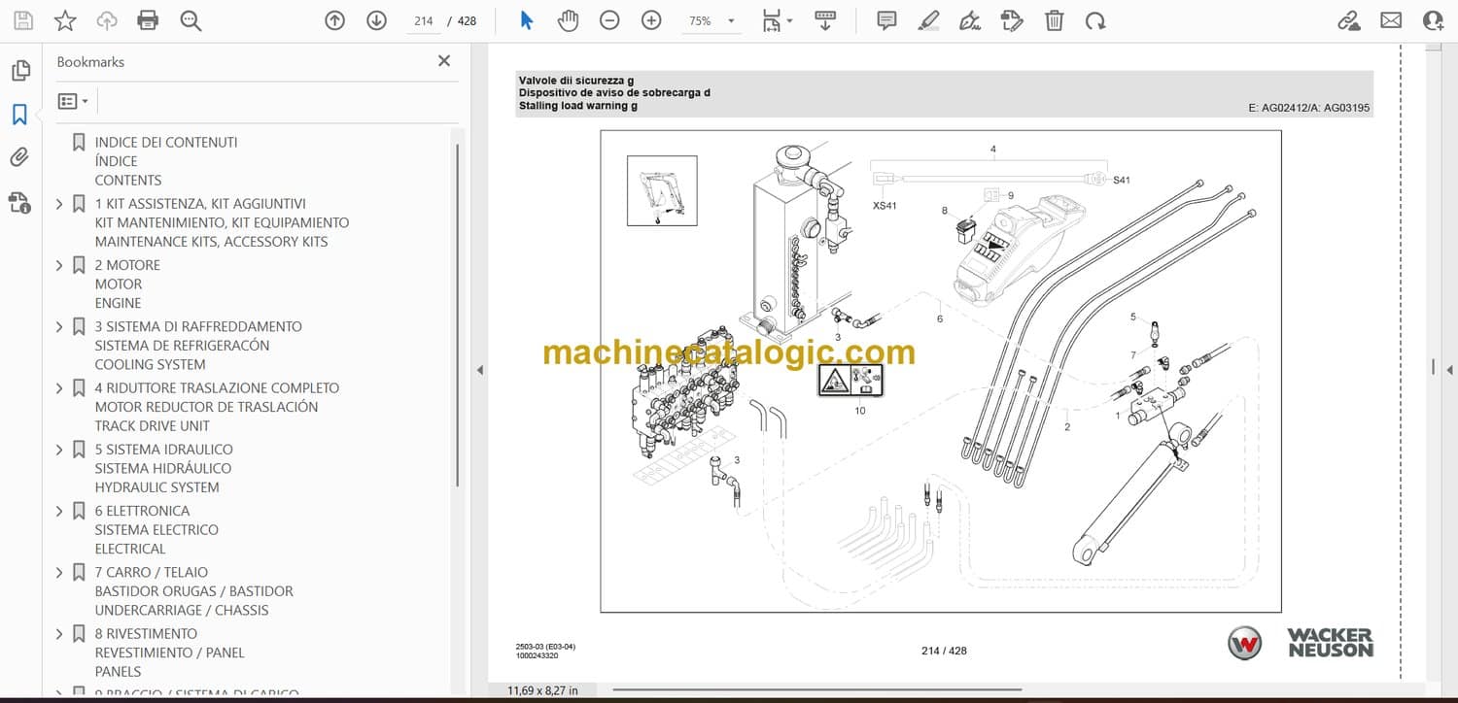
Task: Go to the previous page with the up arrow
Action: (335, 20)
